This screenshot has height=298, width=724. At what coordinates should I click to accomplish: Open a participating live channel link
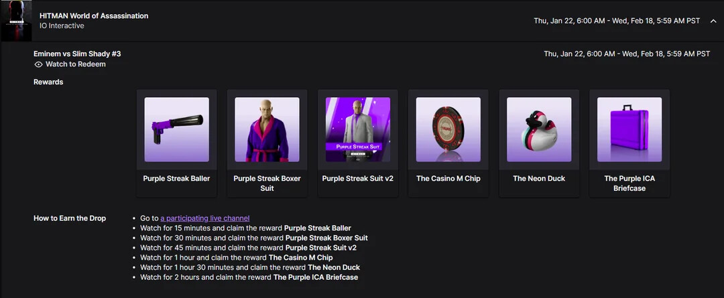point(204,218)
